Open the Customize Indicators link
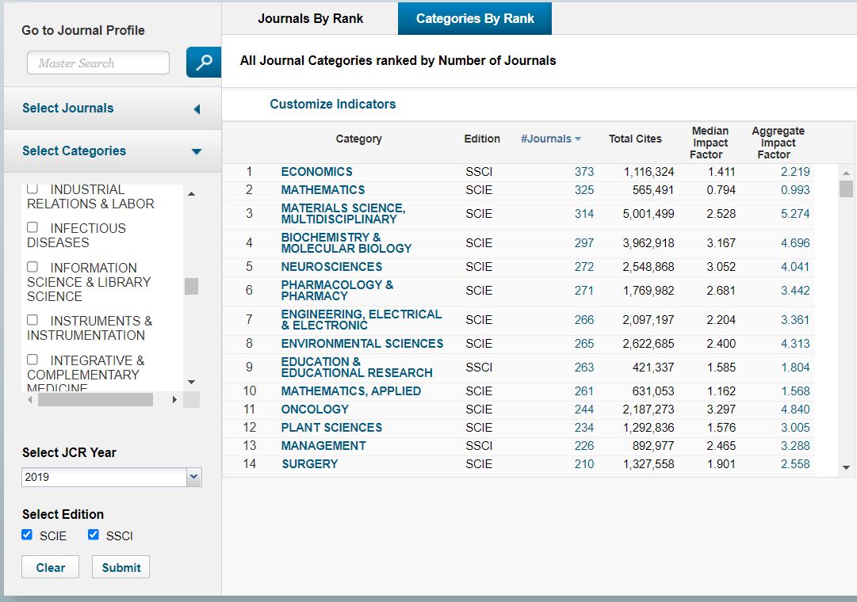Screen dimensions: 857x602 (x=332, y=104)
